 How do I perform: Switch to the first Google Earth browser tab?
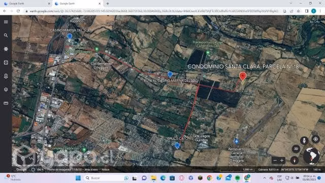27,4
